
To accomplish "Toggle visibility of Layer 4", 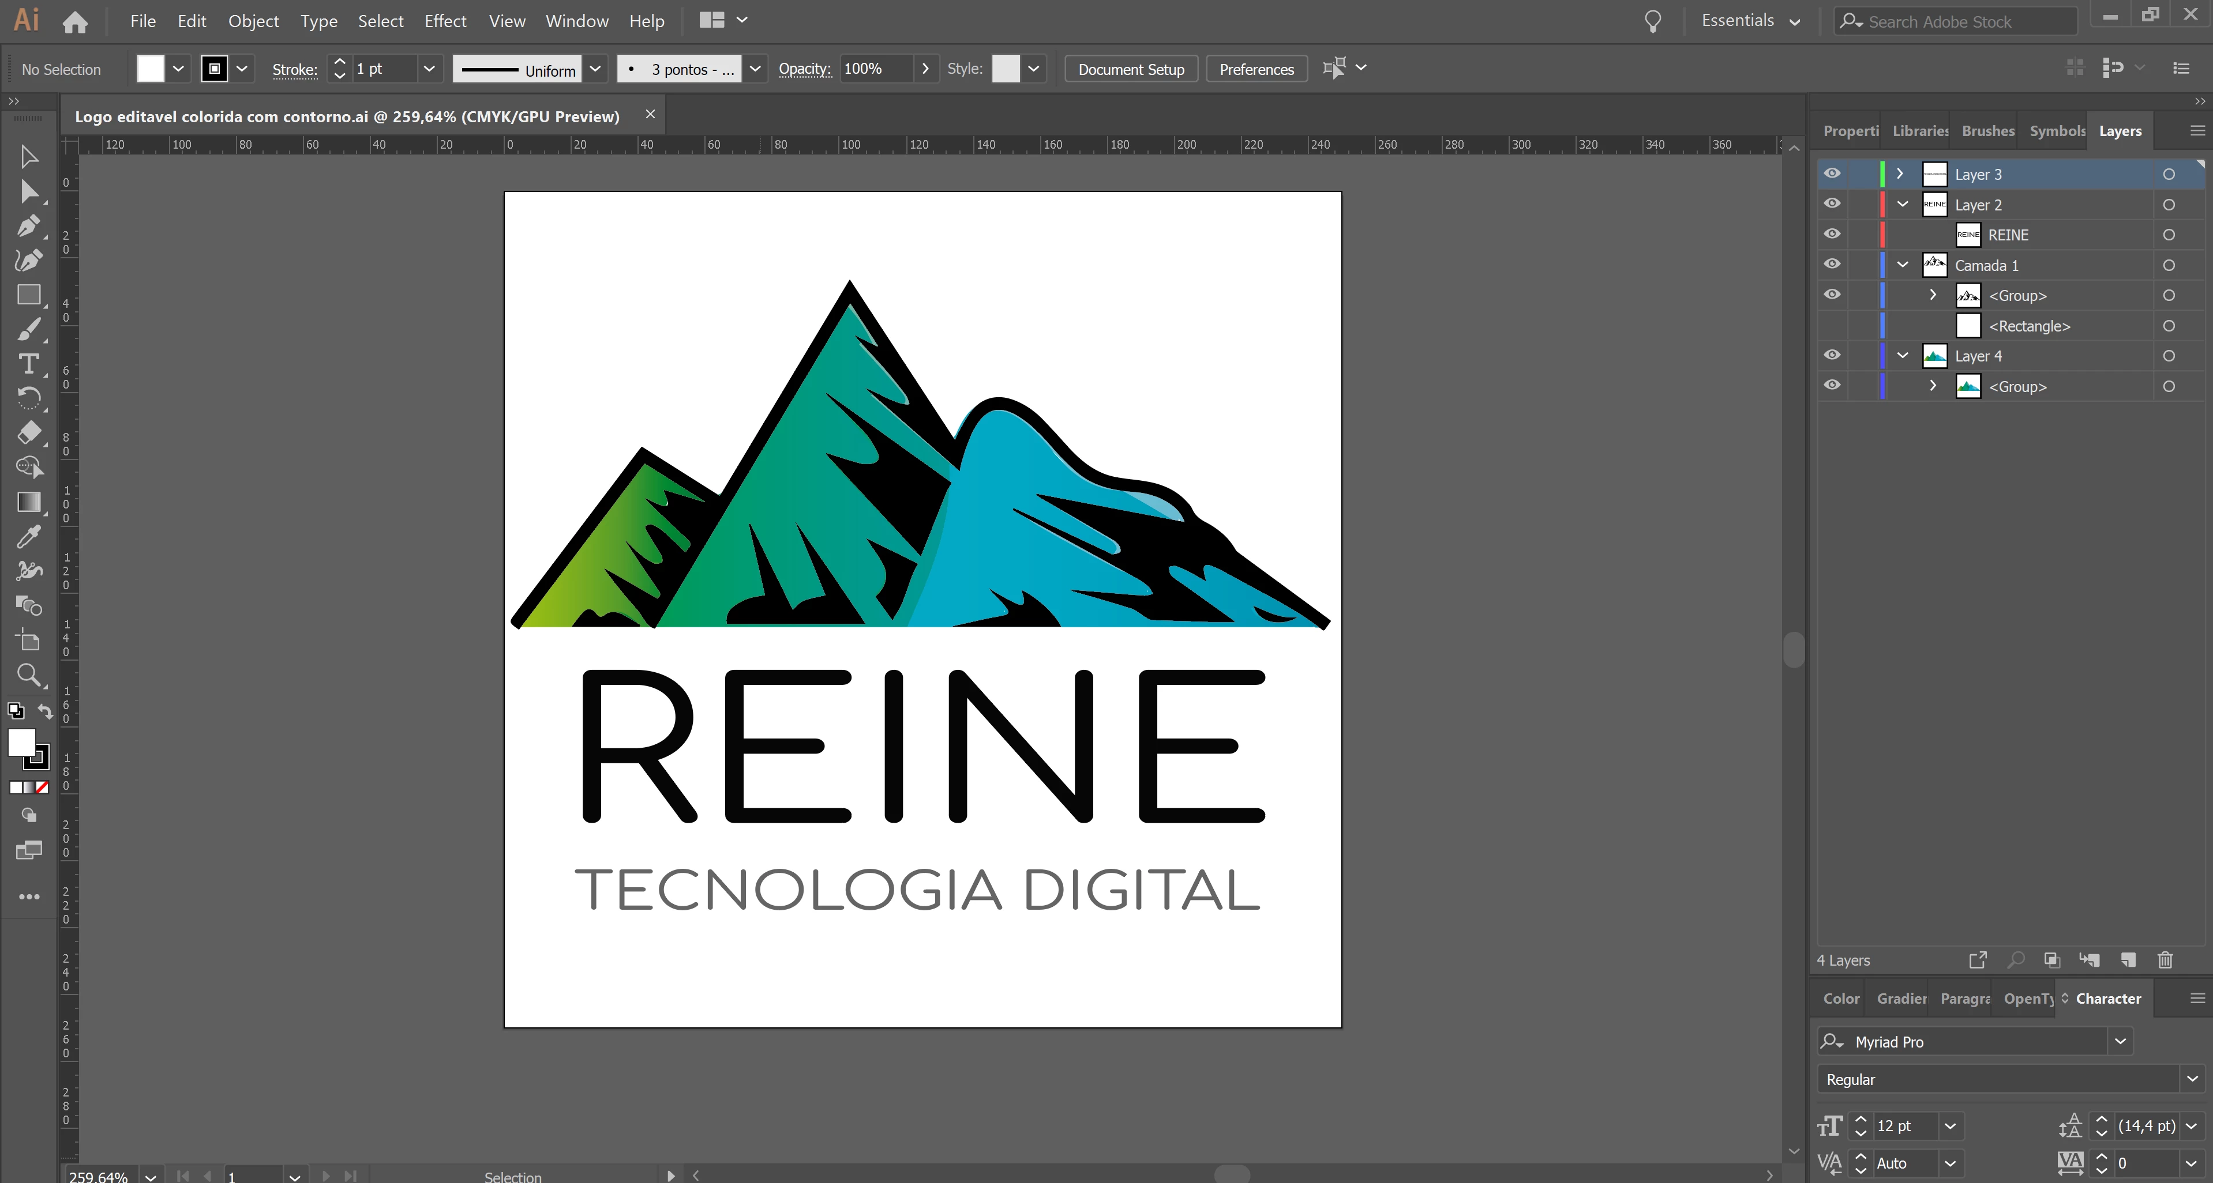I will click(x=1832, y=355).
